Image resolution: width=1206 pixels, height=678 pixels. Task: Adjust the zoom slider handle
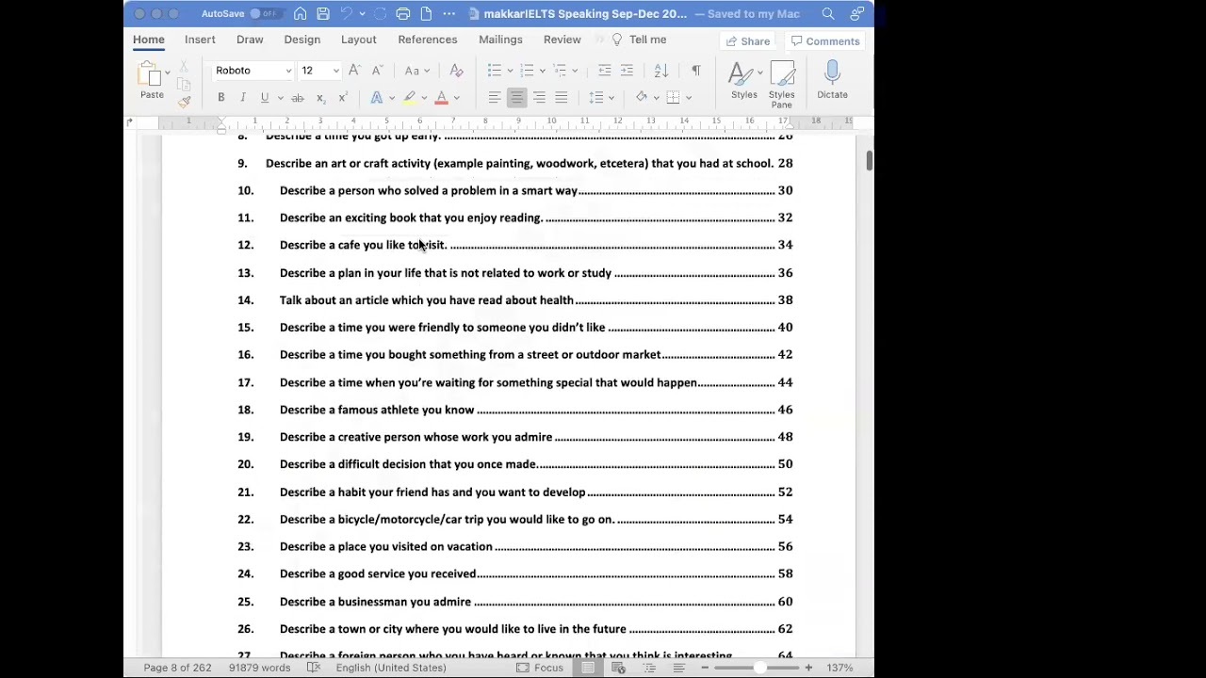[x=759, y=668]
